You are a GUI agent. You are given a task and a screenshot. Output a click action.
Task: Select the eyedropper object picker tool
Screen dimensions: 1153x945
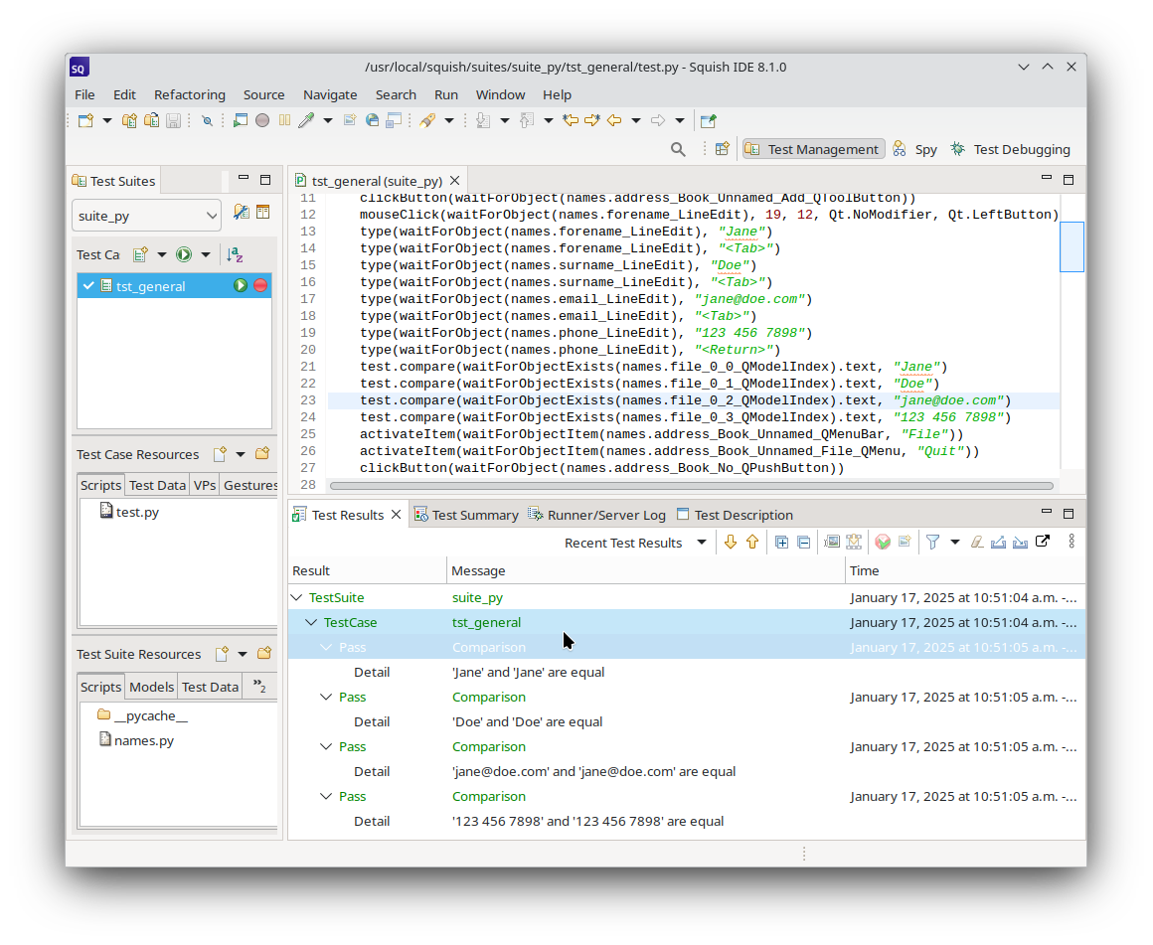pos(306,120)
